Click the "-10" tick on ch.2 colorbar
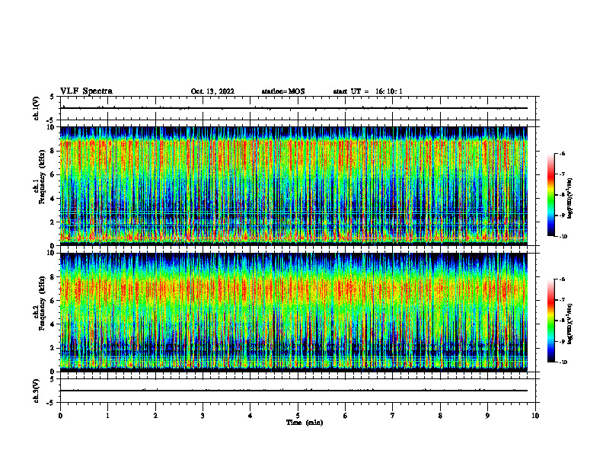The height and width of the screenshot is (466, 603). (x=563, y=362)
